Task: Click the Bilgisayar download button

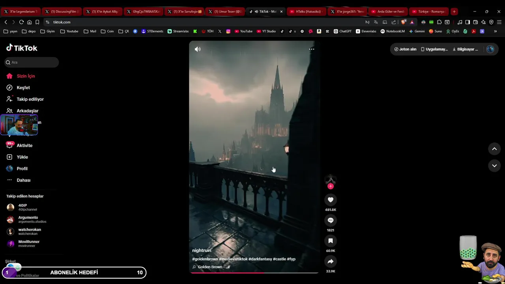Action: 465,49
